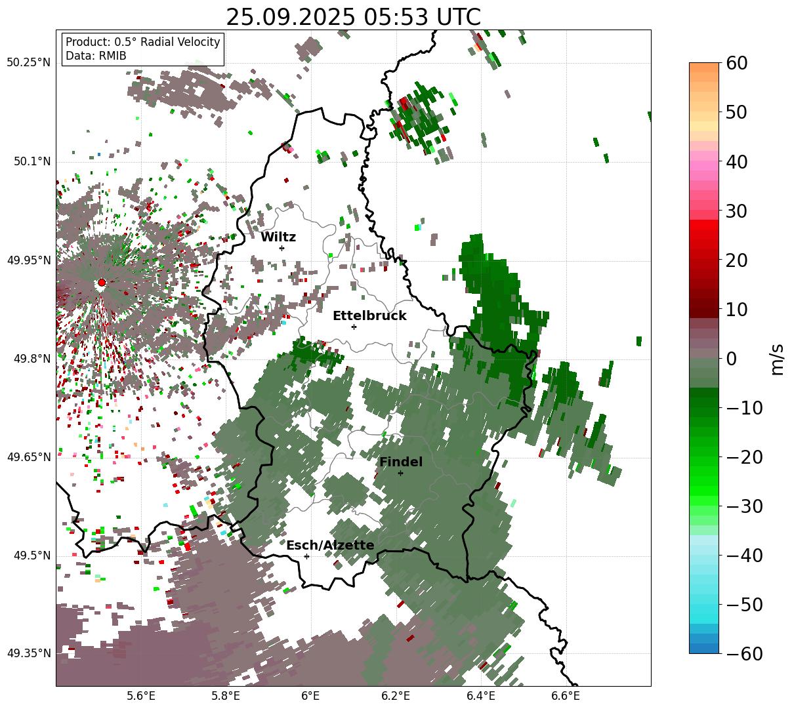Click the 5.8°E longitude label

pyautogui.click(x=226, y=696)
